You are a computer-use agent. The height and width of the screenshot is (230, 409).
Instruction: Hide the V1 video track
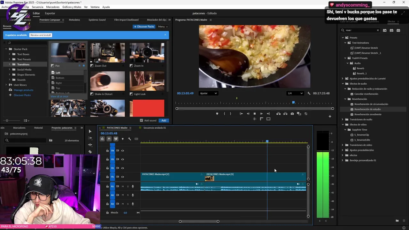122,177
